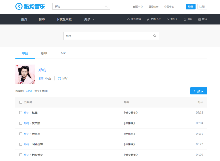220x161 pixels.
Task: Open artist name 郑钧 link
Action: 42,70
